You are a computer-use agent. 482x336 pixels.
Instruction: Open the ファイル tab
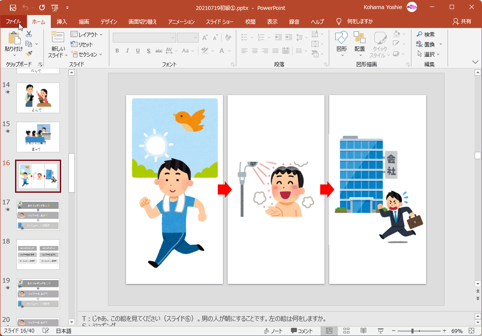13,22
